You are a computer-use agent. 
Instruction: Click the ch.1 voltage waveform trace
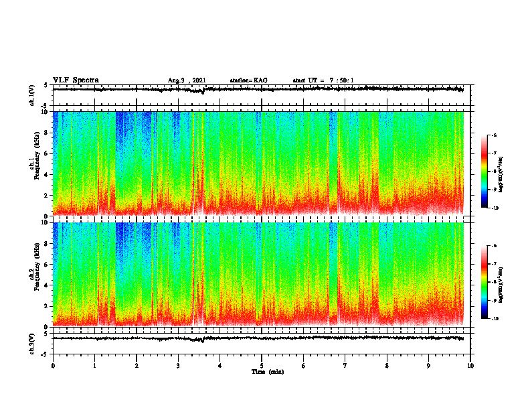(258, 89)
